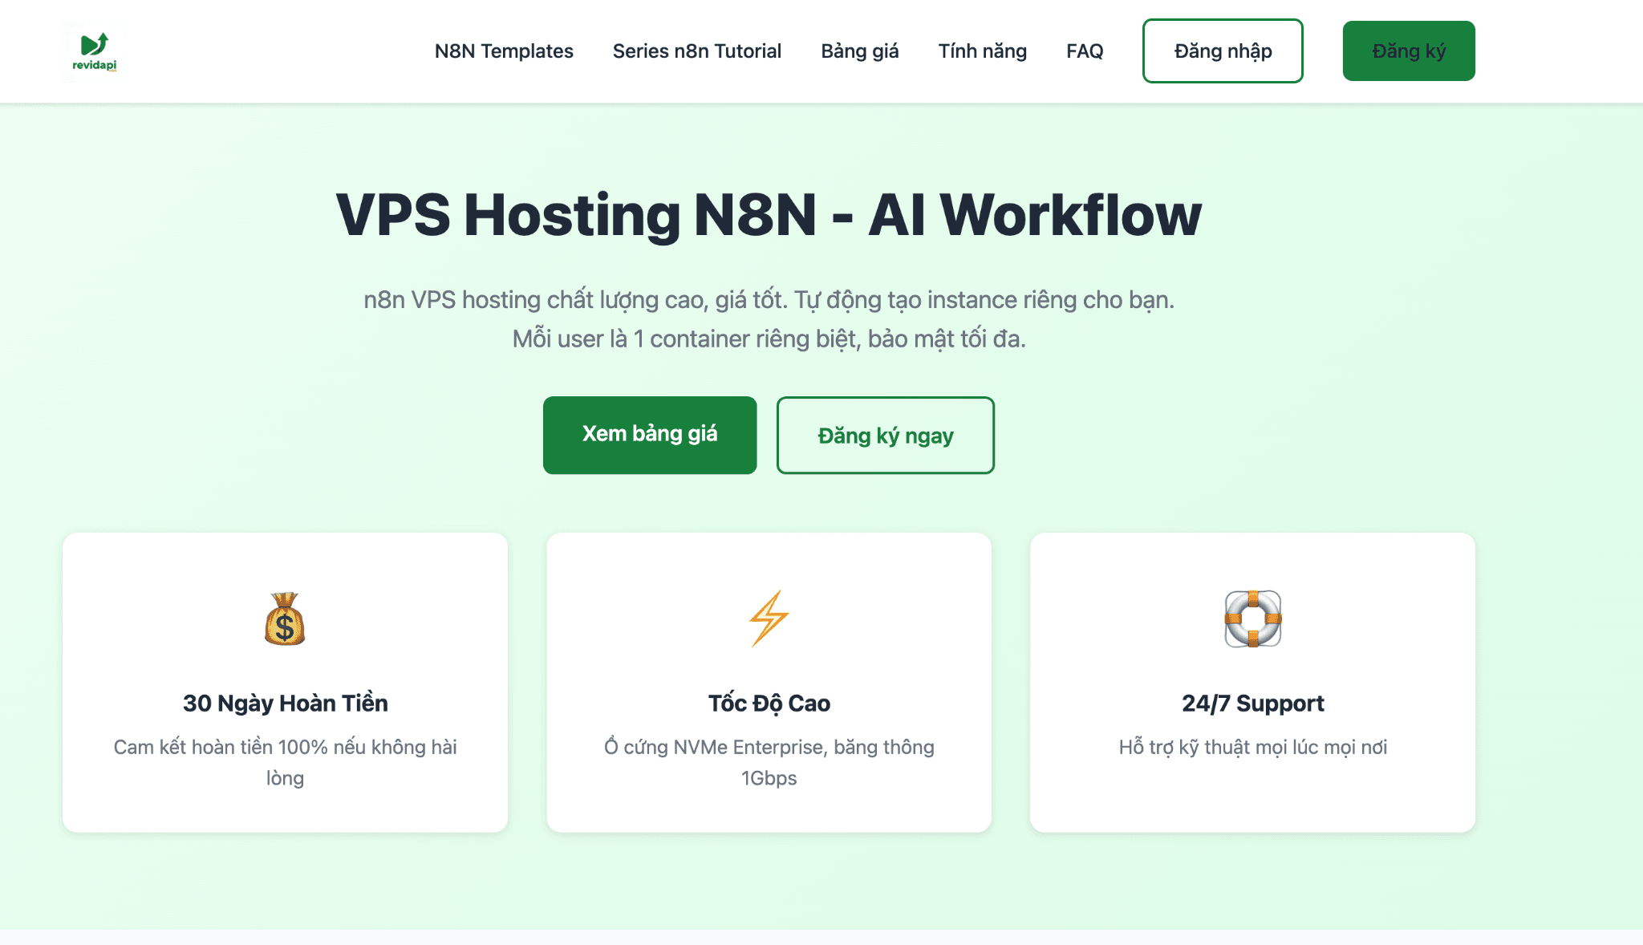Click the main heading VPS Hosting N8N
Image resolution: width=1643 pixels, height=945 pixels.
click(x=769, y=214)
